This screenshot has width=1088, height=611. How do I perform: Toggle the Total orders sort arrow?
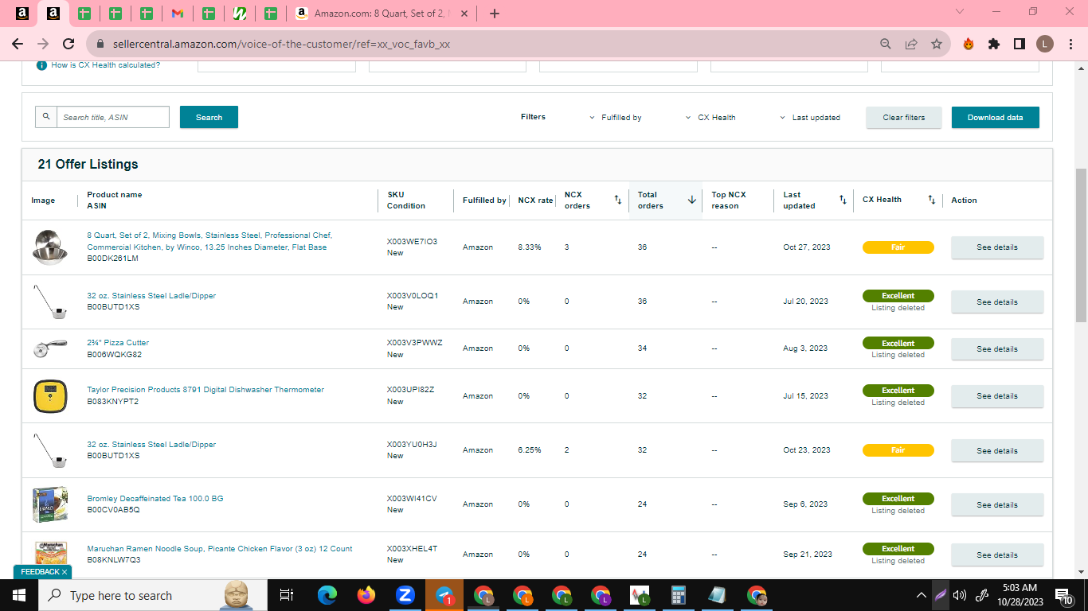click(692, 200)
